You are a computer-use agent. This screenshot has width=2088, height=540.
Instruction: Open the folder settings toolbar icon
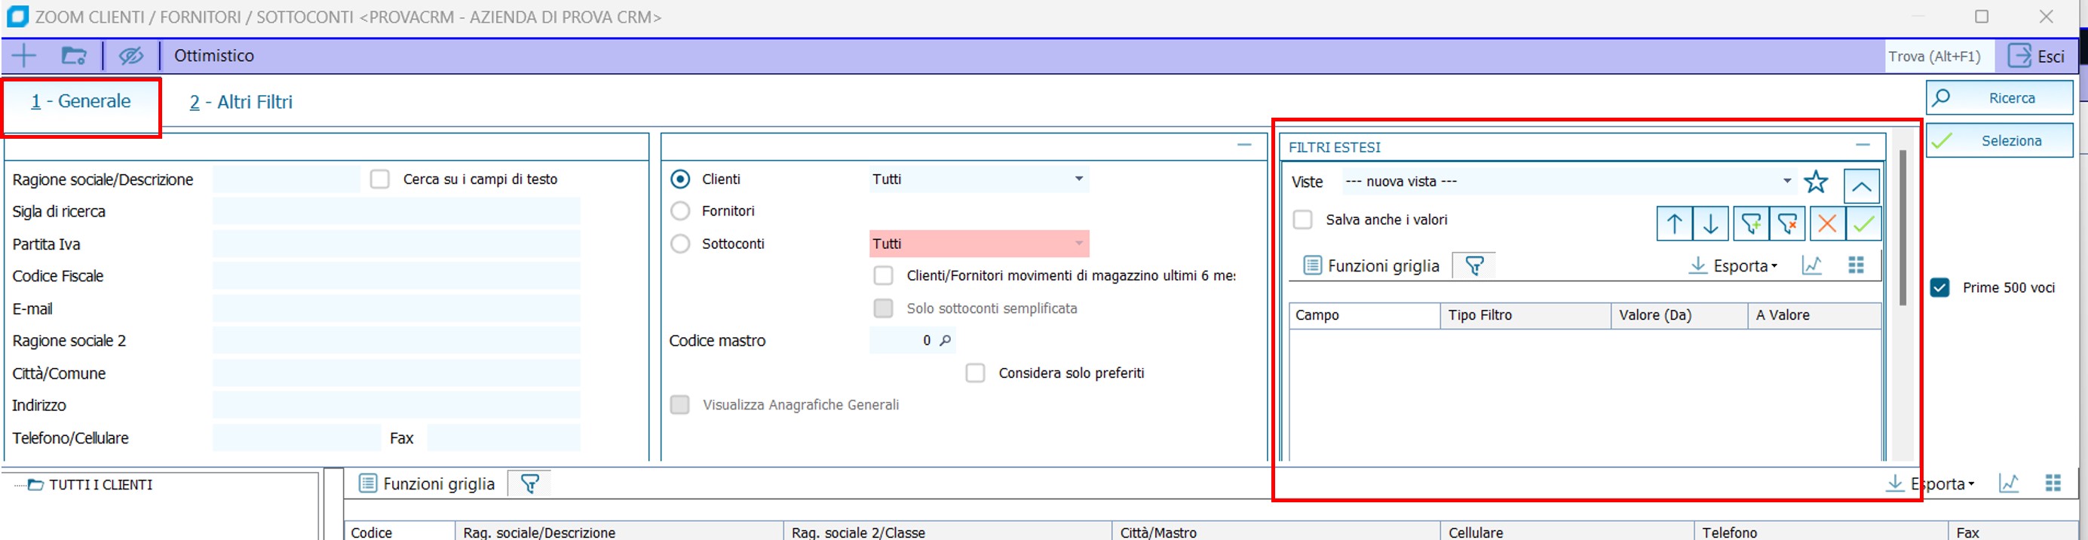pos(74,56)
